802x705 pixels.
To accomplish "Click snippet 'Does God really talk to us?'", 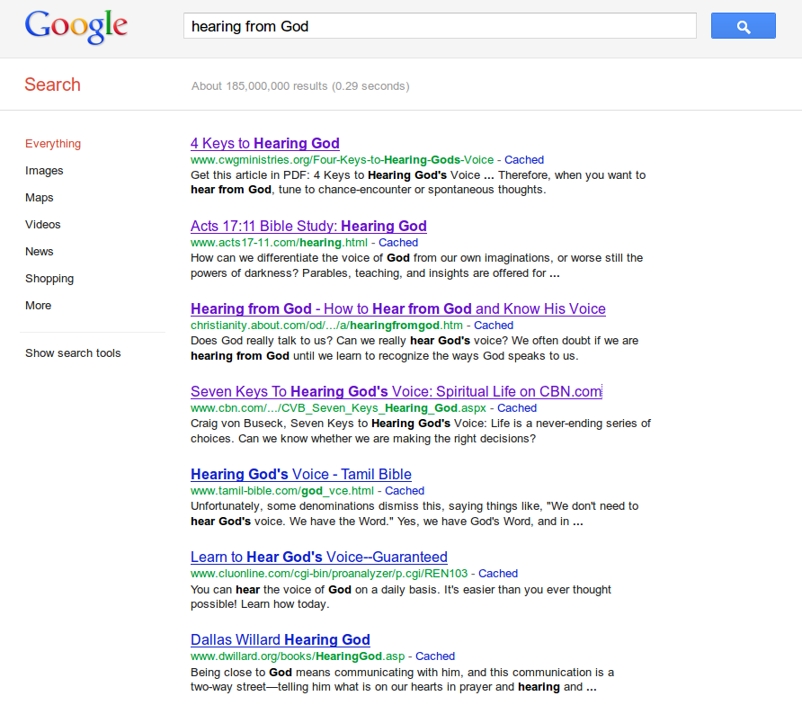I will (414, 348).
